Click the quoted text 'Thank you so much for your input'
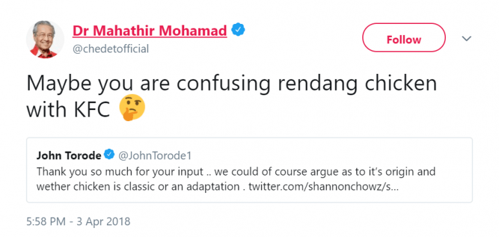 pyautogui.click(x=120, y=172)
